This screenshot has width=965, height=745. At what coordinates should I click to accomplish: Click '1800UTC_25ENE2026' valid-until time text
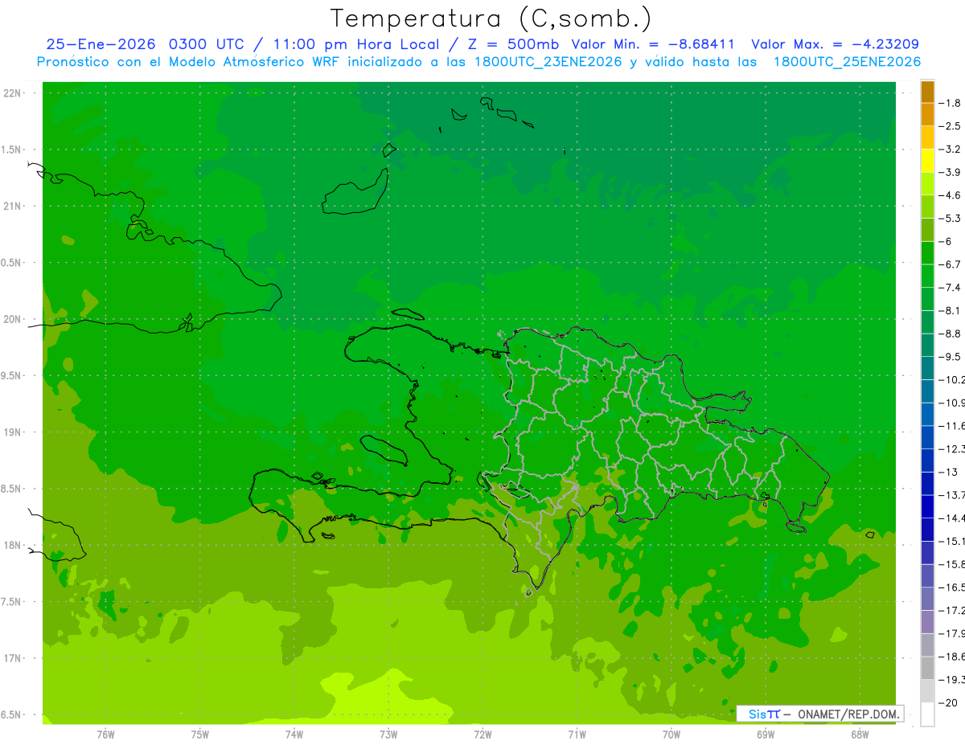pyautogui.click(x=847, y=62)
